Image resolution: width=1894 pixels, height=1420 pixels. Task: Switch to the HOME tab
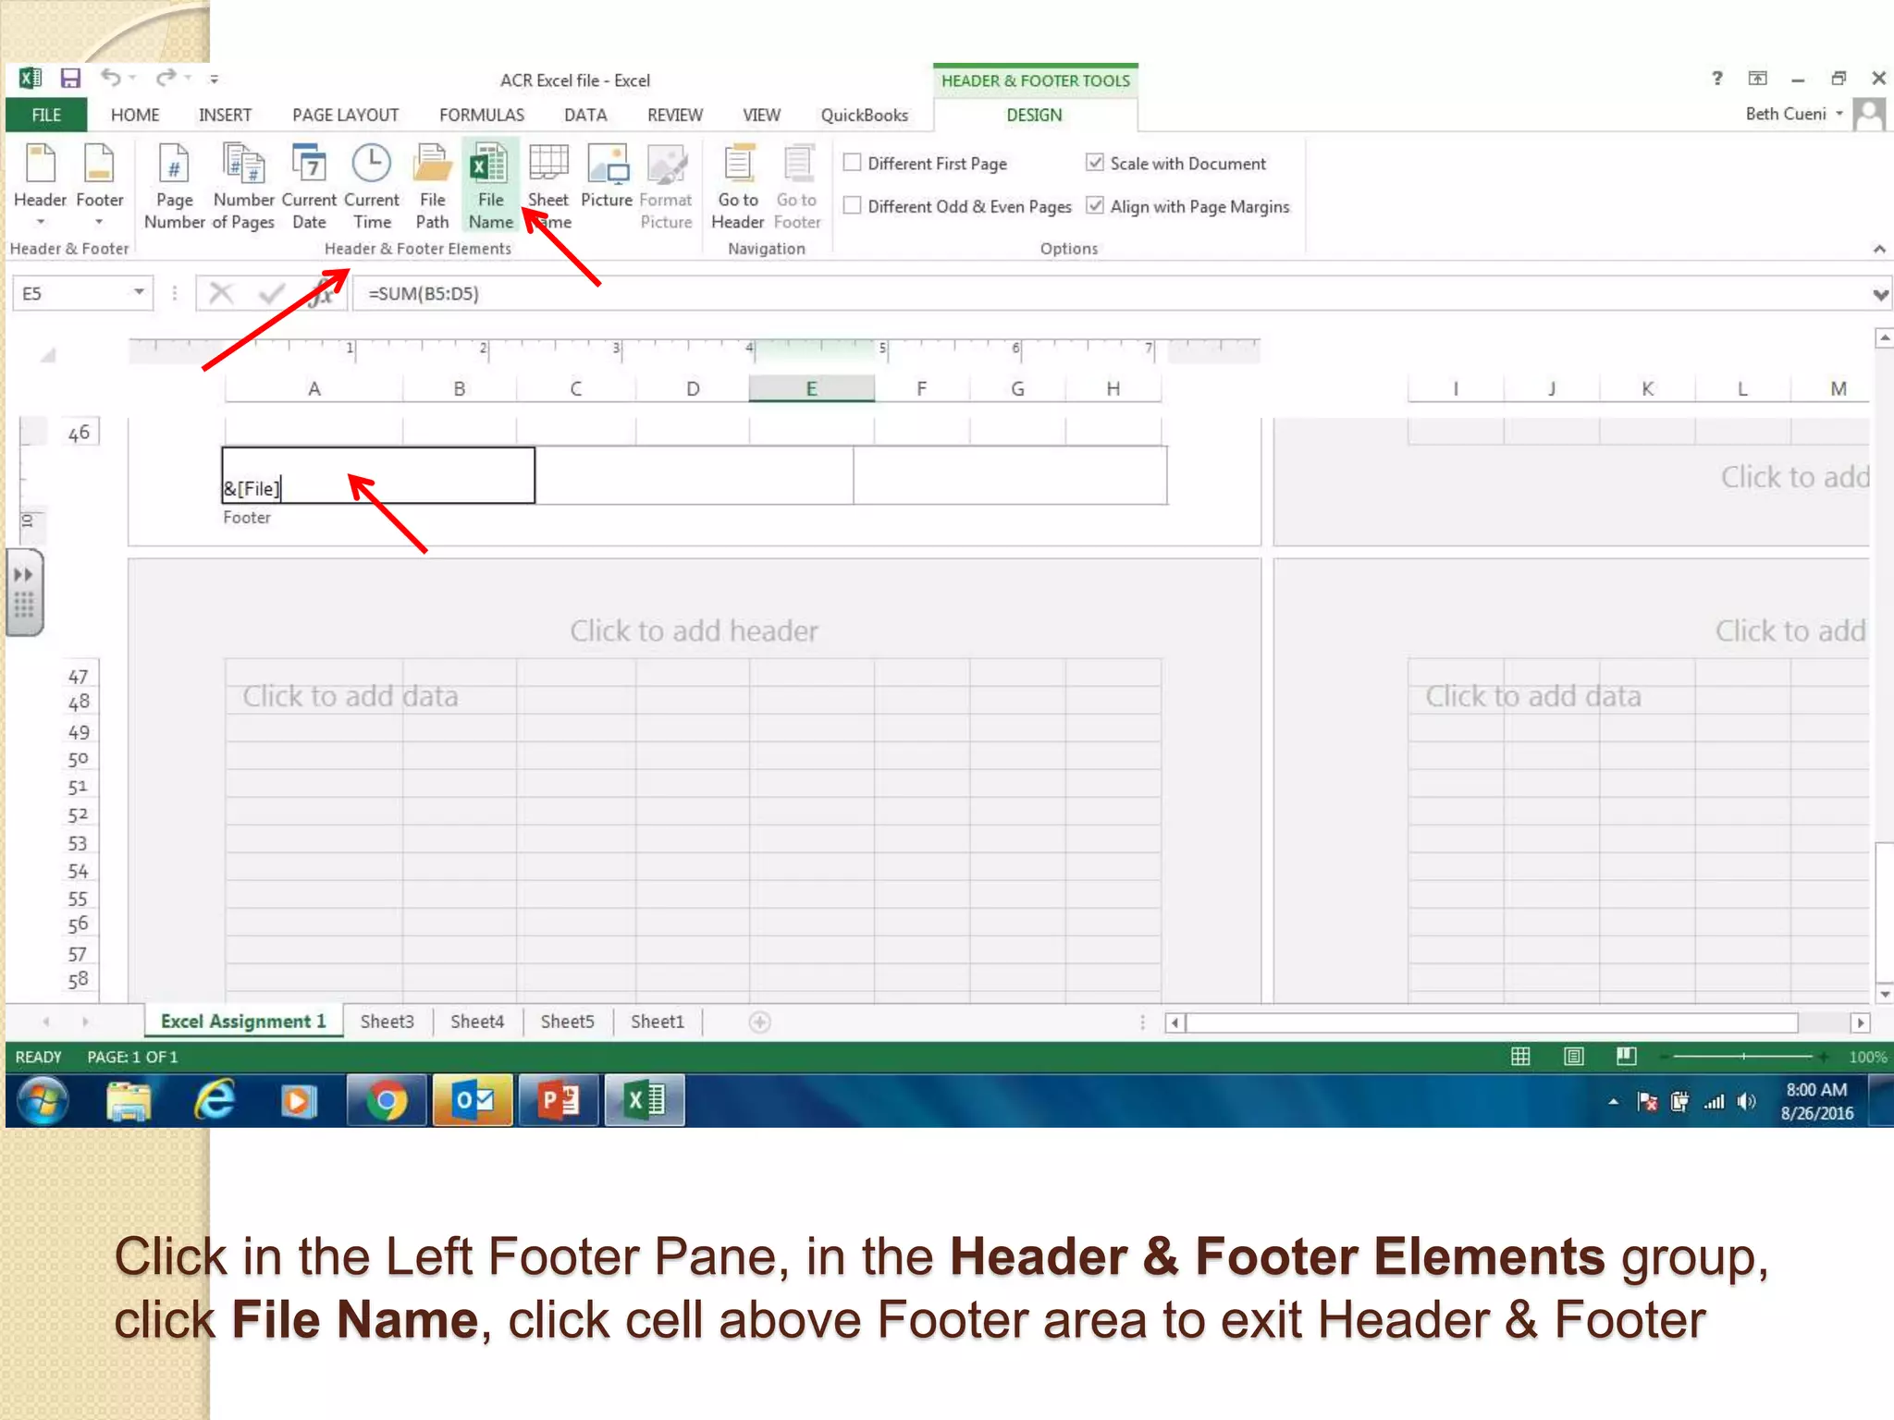click(135, 115)
